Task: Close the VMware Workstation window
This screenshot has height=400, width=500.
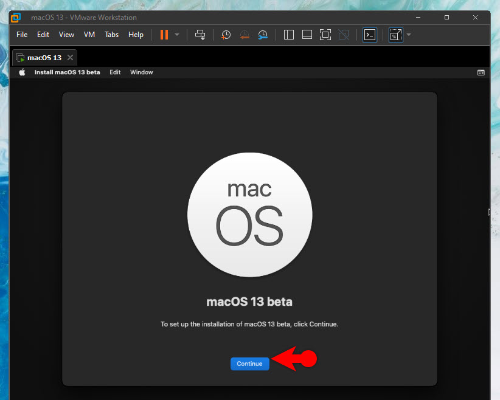Action: click(x=475, y=18)
